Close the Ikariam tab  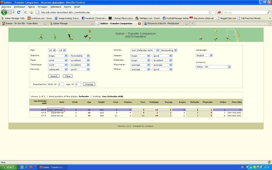45,23
